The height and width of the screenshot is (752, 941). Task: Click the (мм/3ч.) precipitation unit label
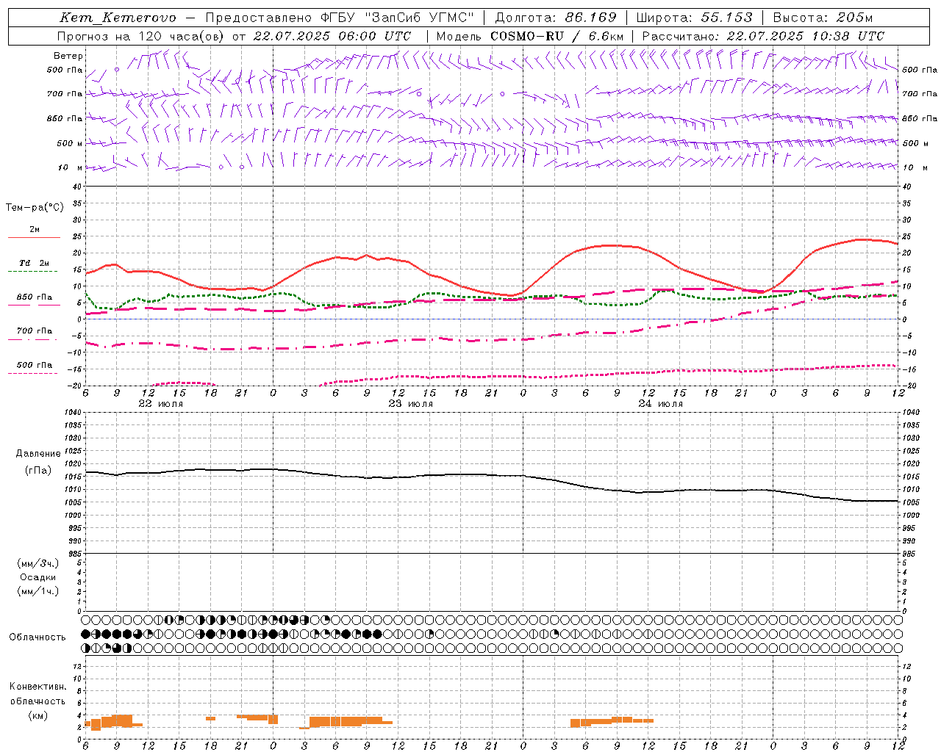(38, 563)
